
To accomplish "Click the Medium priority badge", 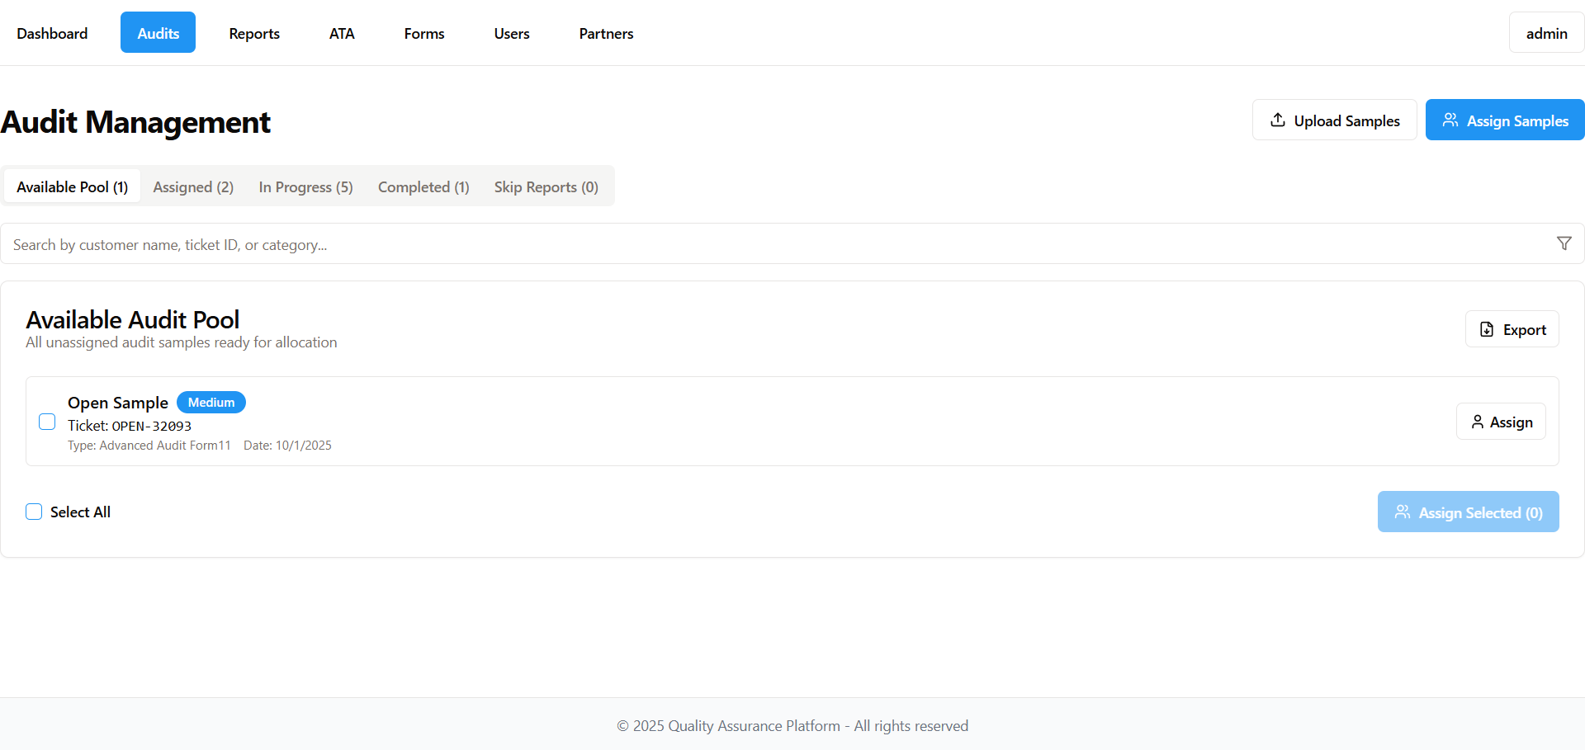I will 211,402.
